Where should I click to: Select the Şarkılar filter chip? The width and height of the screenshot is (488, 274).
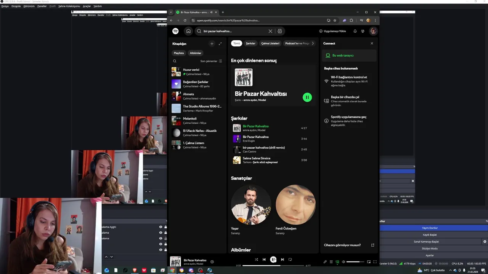pos(250,43)
